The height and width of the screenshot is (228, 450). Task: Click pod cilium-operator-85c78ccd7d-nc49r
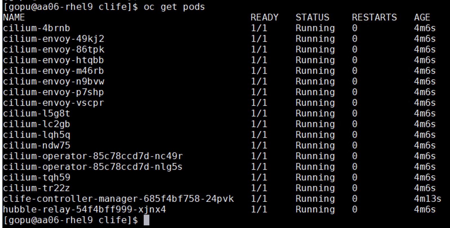point(93,156)
